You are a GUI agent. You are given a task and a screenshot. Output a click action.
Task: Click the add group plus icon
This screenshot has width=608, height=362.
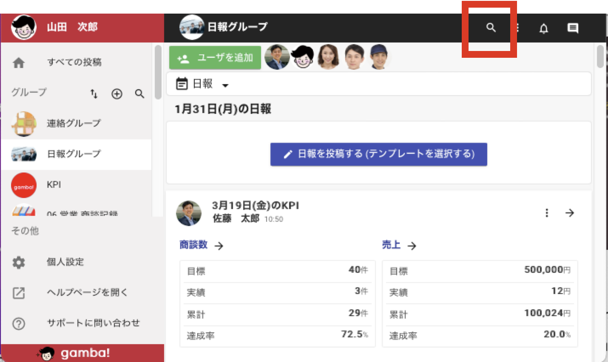coord(117,94)
